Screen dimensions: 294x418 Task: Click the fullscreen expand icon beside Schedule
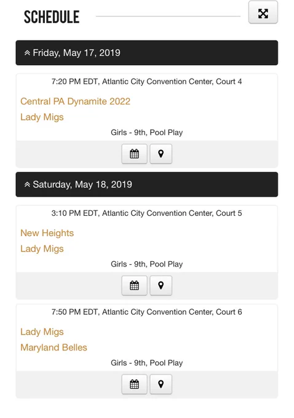pos(263,12)
